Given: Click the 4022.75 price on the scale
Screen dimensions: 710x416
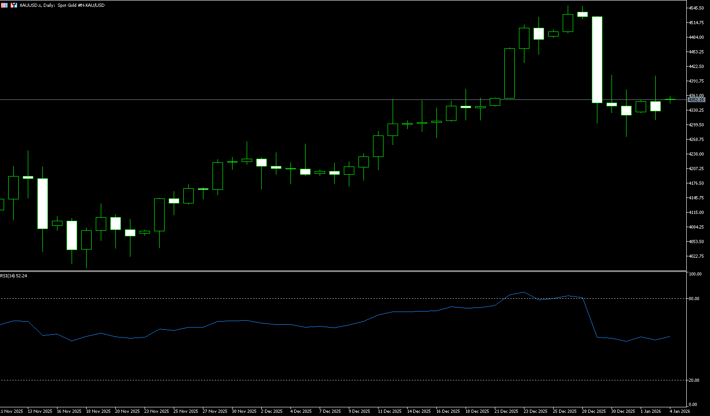Looking at the screenshot, I should tap(696, 256).
